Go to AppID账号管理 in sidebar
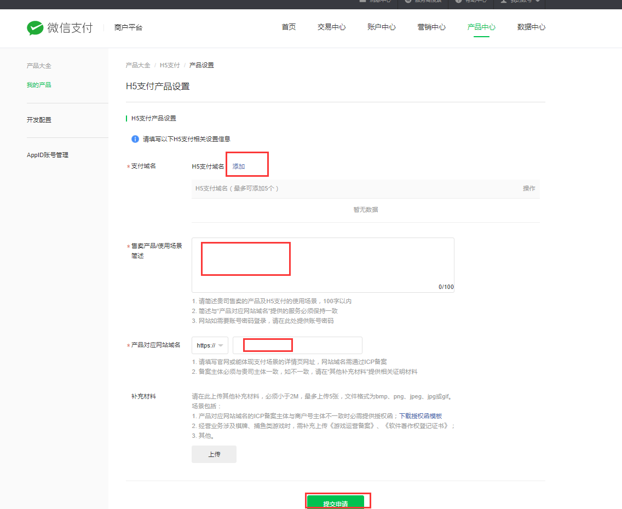Image resolution: width=622 pixels, height=509 pixels. 48,155
